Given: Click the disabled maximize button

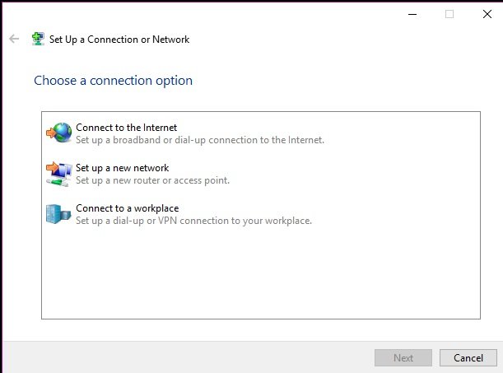Looking at the screenshot, I should [x=449, y=14].
